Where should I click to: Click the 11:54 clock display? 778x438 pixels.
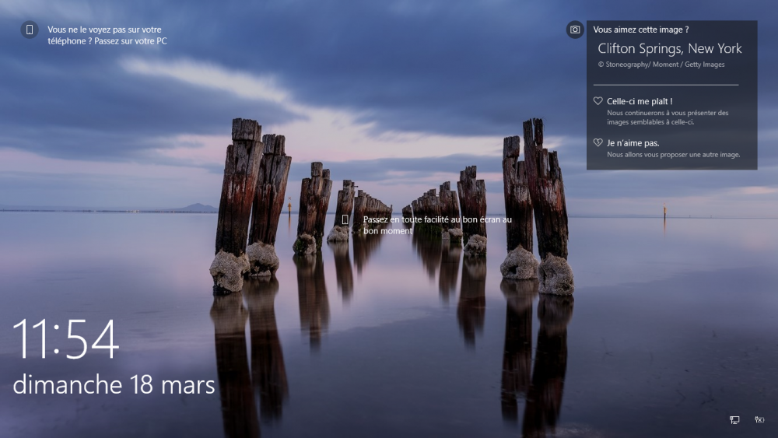66,339
